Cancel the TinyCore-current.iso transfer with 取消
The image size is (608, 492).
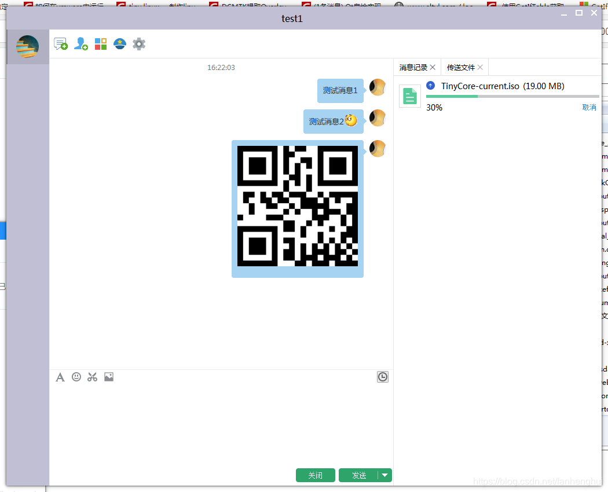589,108
